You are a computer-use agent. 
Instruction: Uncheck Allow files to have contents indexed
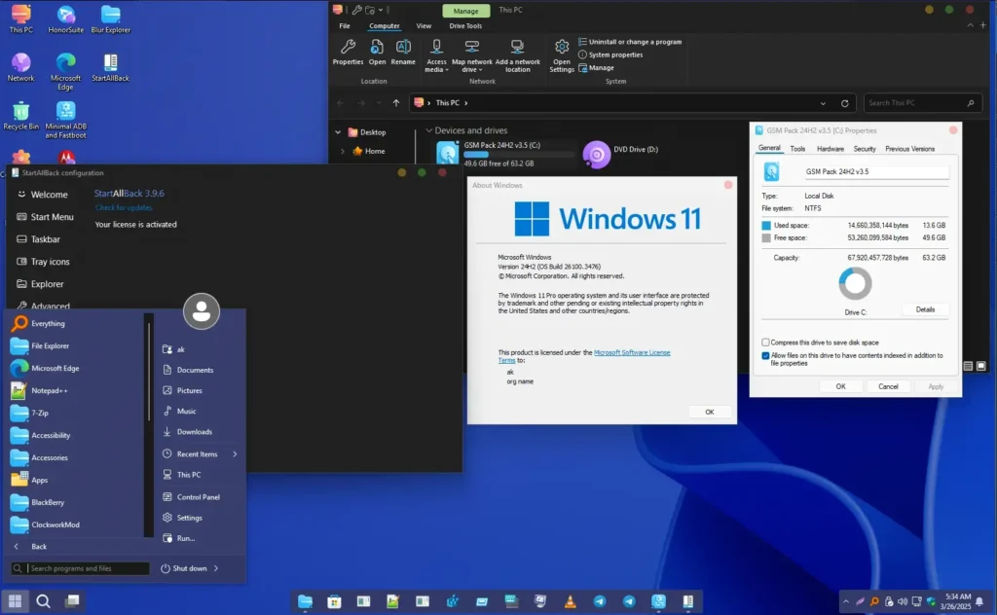(765, 356)
